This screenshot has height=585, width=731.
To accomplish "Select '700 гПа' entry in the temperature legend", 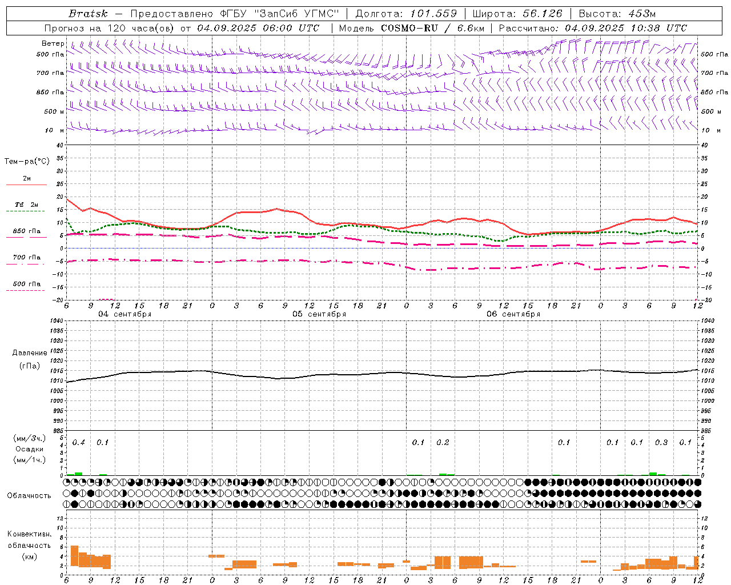I will (x=26, y=258).
